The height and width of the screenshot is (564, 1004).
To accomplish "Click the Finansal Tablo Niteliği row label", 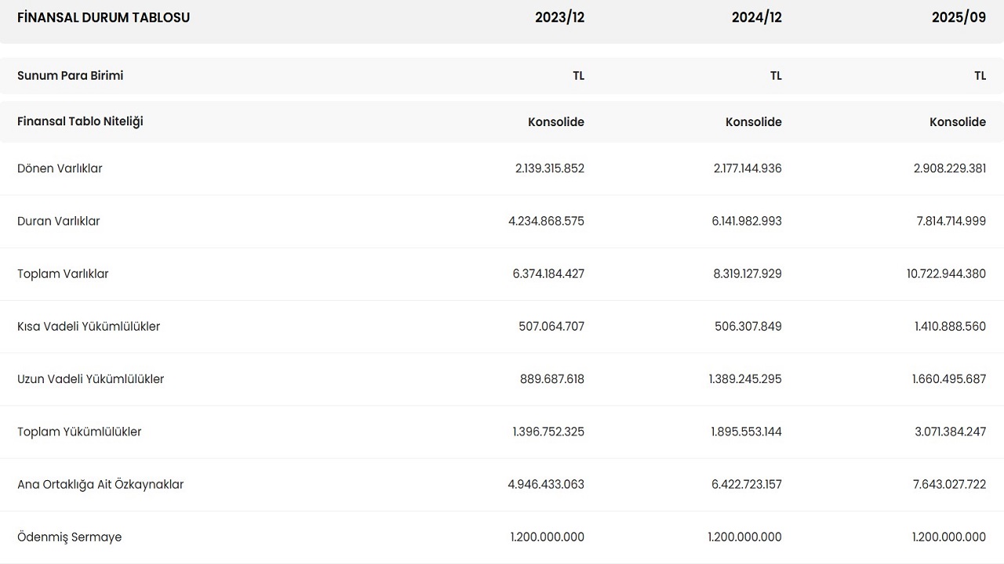I will 80,121.
